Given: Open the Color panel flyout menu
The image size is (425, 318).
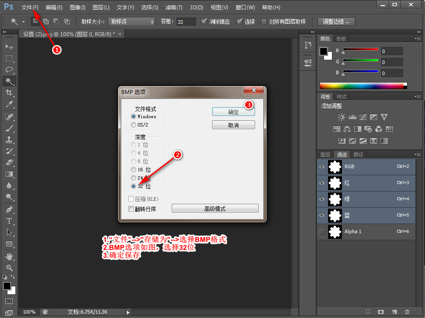Looking at the screenshot, I should pos(418,39).
